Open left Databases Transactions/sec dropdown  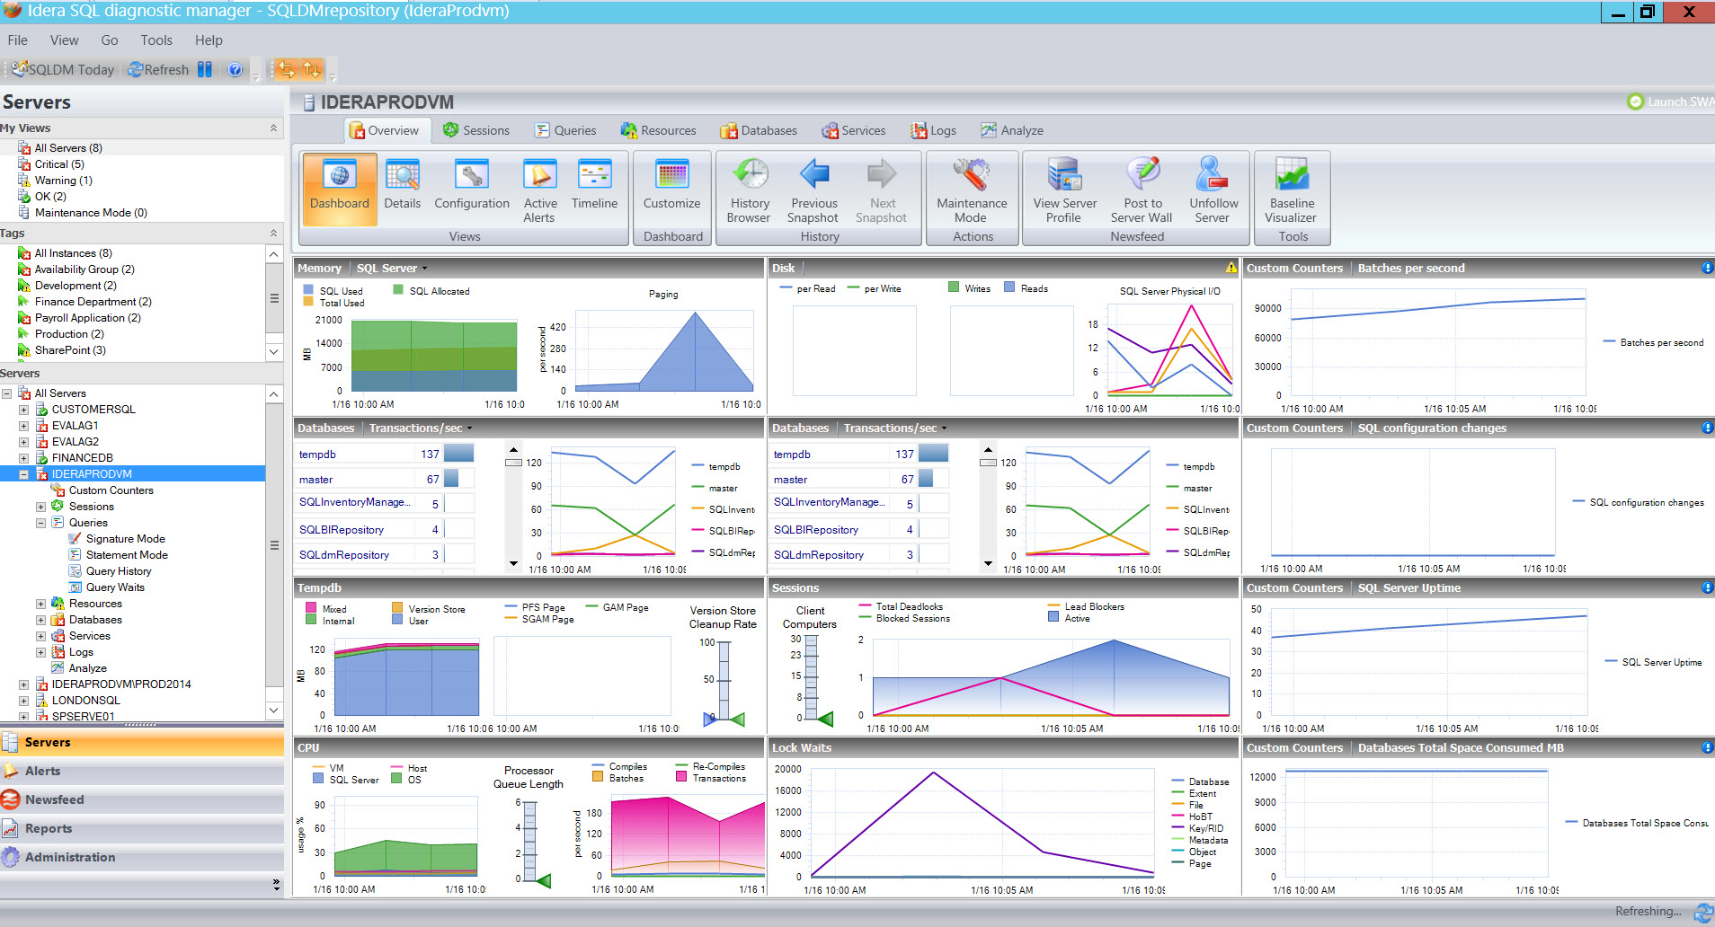click(x=420, y=428)
